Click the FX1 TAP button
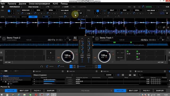The width and height of the screenshot is (170, 96). point(80,13)
